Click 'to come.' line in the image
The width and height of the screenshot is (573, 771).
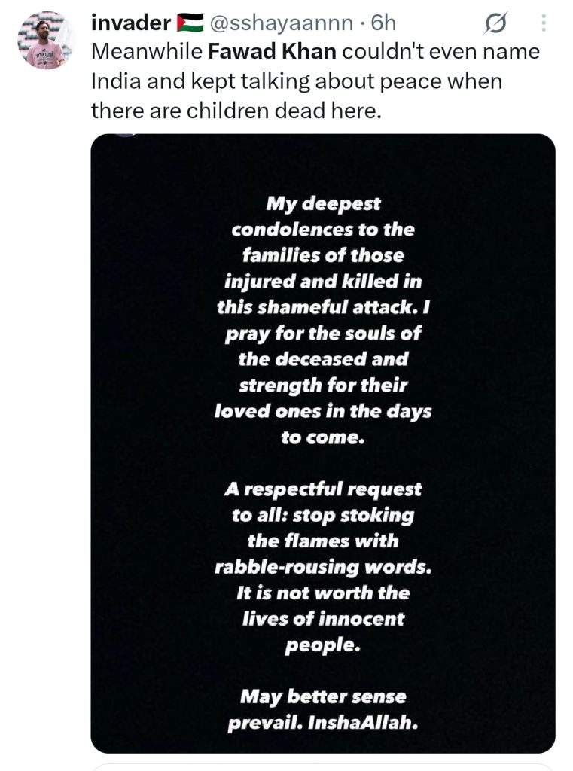click(x=322, y=437)
